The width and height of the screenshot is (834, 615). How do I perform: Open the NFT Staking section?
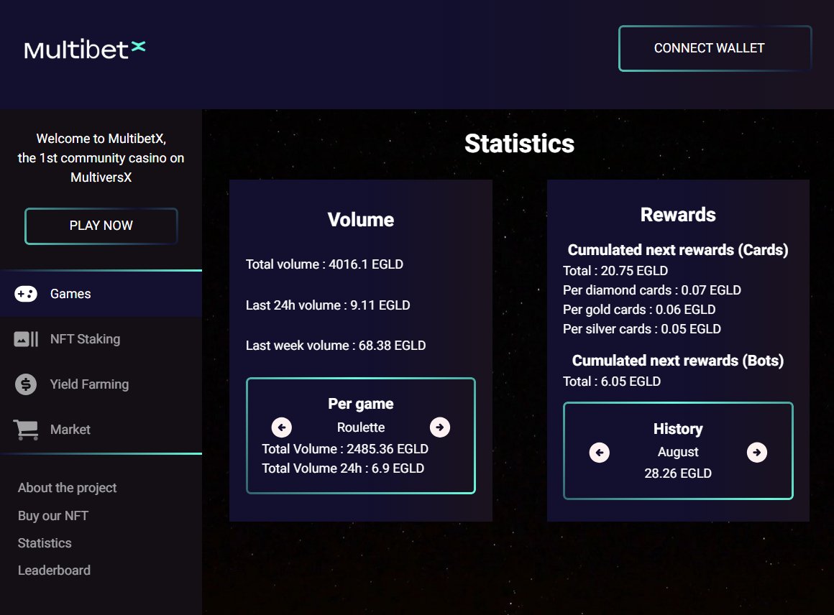coord(84,338)
